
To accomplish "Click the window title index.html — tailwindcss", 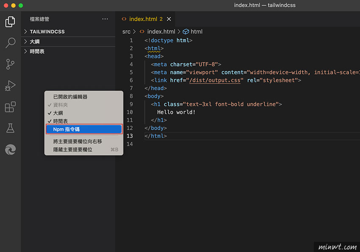I will pos(265,5).
